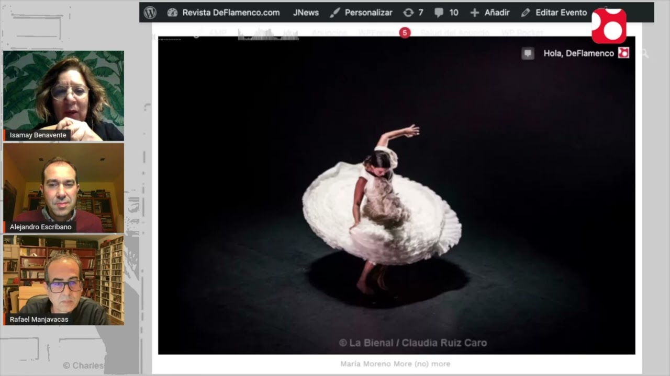Open the Revista DeFlamenco.com site menu
This screenshot has width=670, height=376.
[x=231, y=13]
